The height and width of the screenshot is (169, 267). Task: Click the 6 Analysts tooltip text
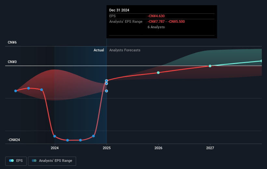coord(156,27)
